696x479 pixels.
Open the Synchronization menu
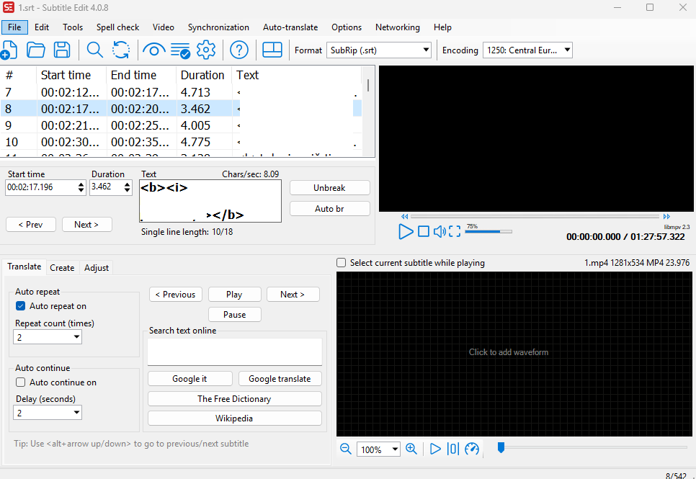218,27
